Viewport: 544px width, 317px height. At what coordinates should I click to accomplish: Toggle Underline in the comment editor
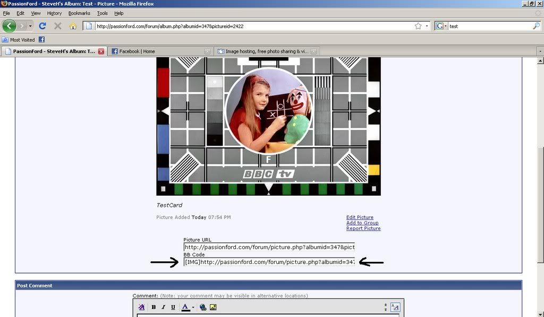(173, 307)
